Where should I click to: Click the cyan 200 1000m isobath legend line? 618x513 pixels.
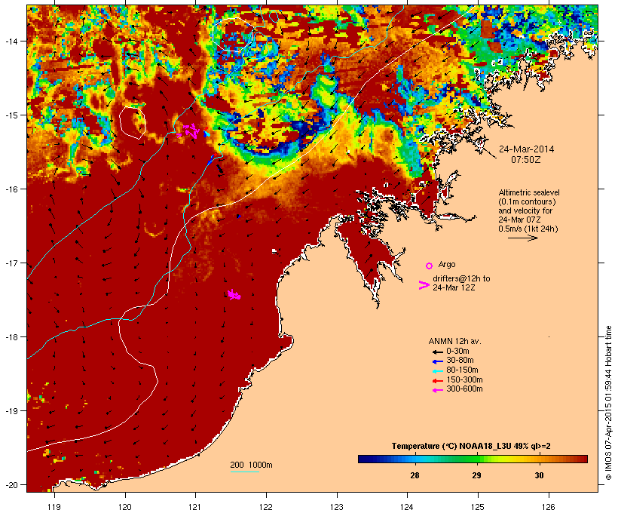(244, 472)
